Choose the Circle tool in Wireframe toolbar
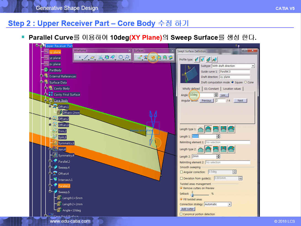The height and width of the screenshot is (226, 301). click(121, 58)
